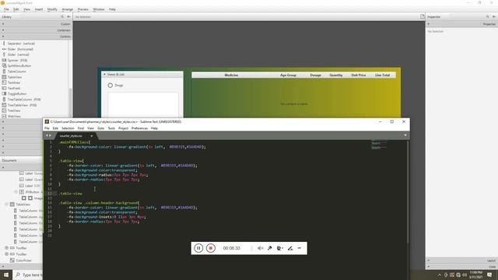Open webcam options in recorder toolbar
The height and width of the screenshot is (280, 498).
coord(280,248)
